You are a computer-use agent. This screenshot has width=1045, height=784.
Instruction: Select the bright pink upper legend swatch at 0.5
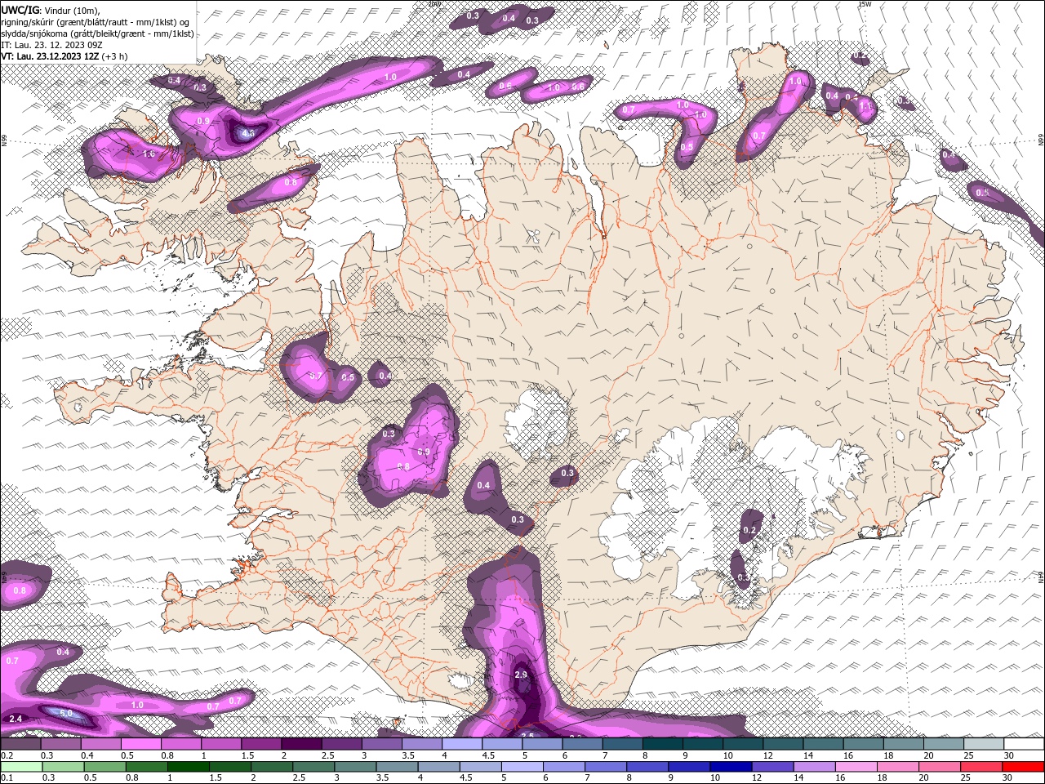140,744
